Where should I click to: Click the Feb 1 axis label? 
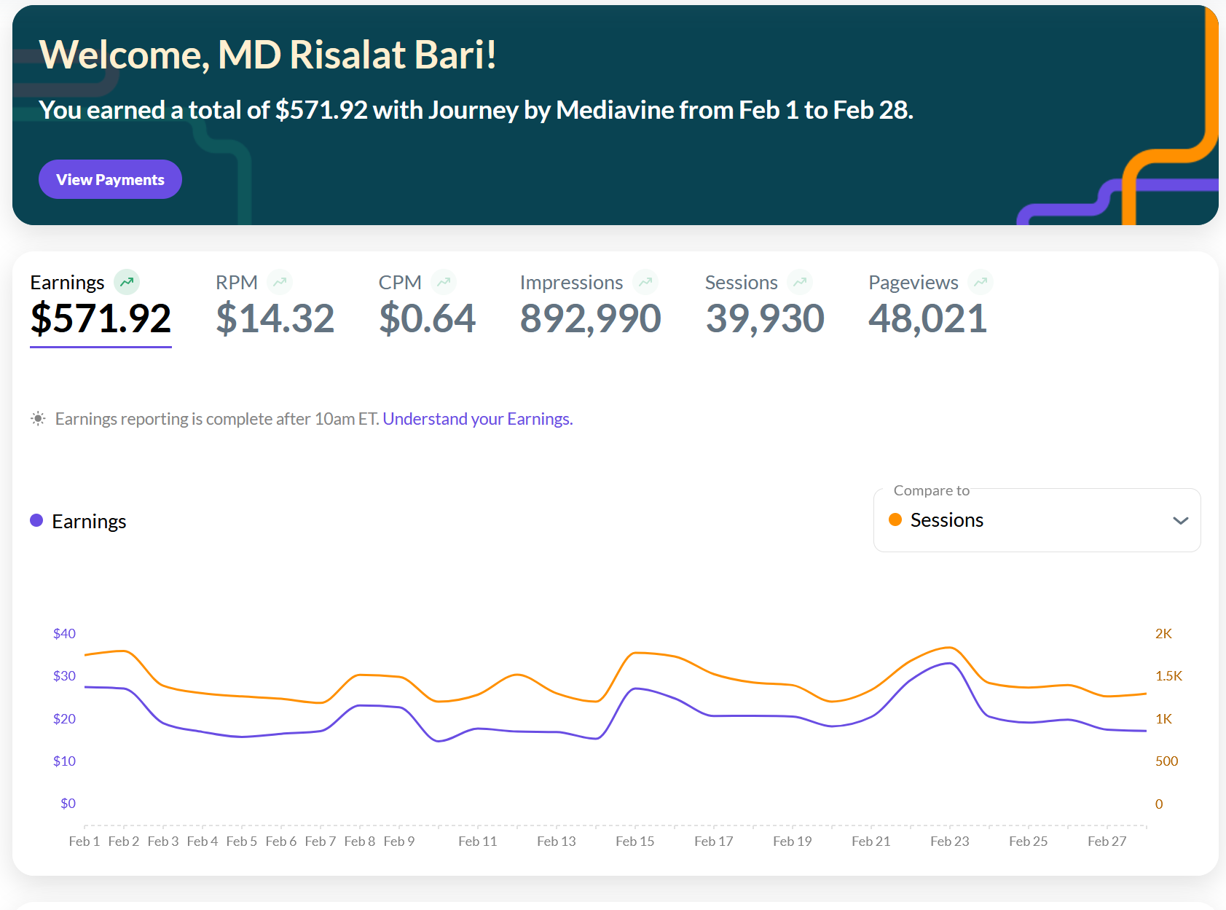click(85, 842)
